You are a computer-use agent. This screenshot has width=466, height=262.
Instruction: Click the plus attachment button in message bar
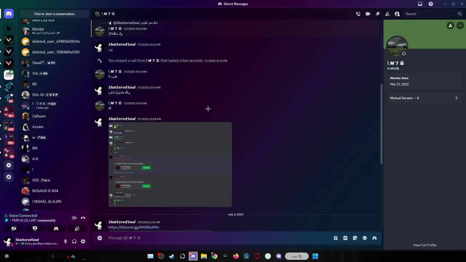coord(100,238)
